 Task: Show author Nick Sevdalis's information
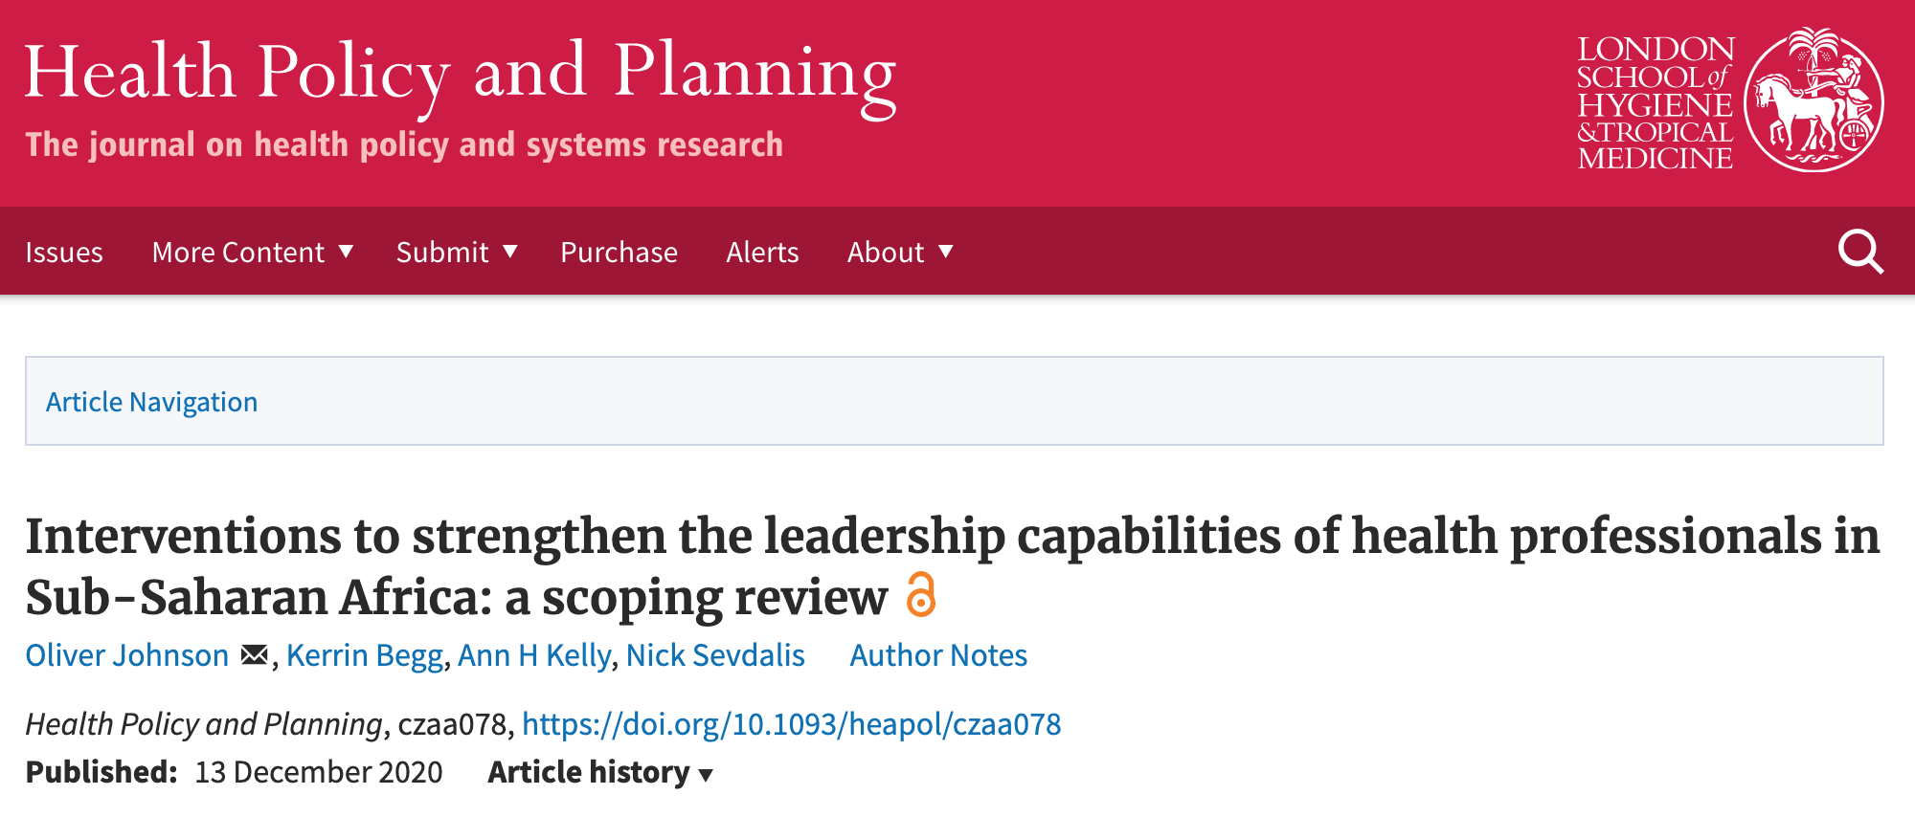(715, 655)
